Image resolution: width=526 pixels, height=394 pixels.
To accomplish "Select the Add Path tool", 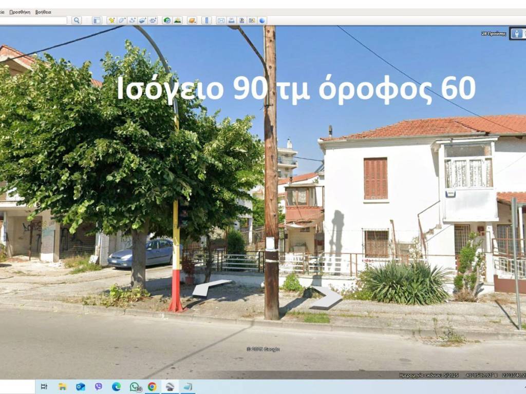I will tap(132, 21).
